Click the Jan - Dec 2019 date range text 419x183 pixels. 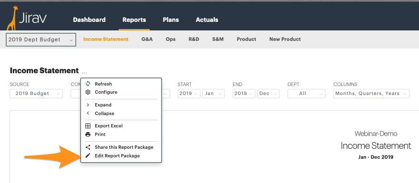(376, 157)
